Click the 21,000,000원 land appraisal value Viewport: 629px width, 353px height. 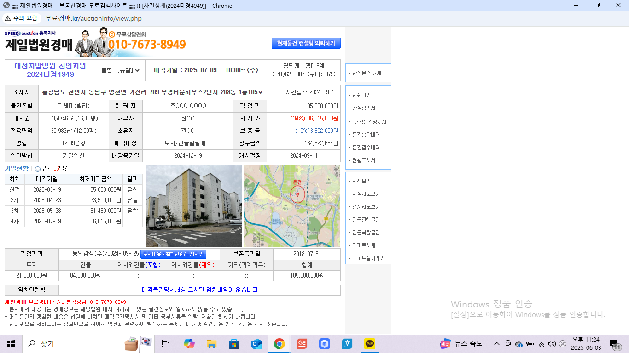tap(31, 276)
